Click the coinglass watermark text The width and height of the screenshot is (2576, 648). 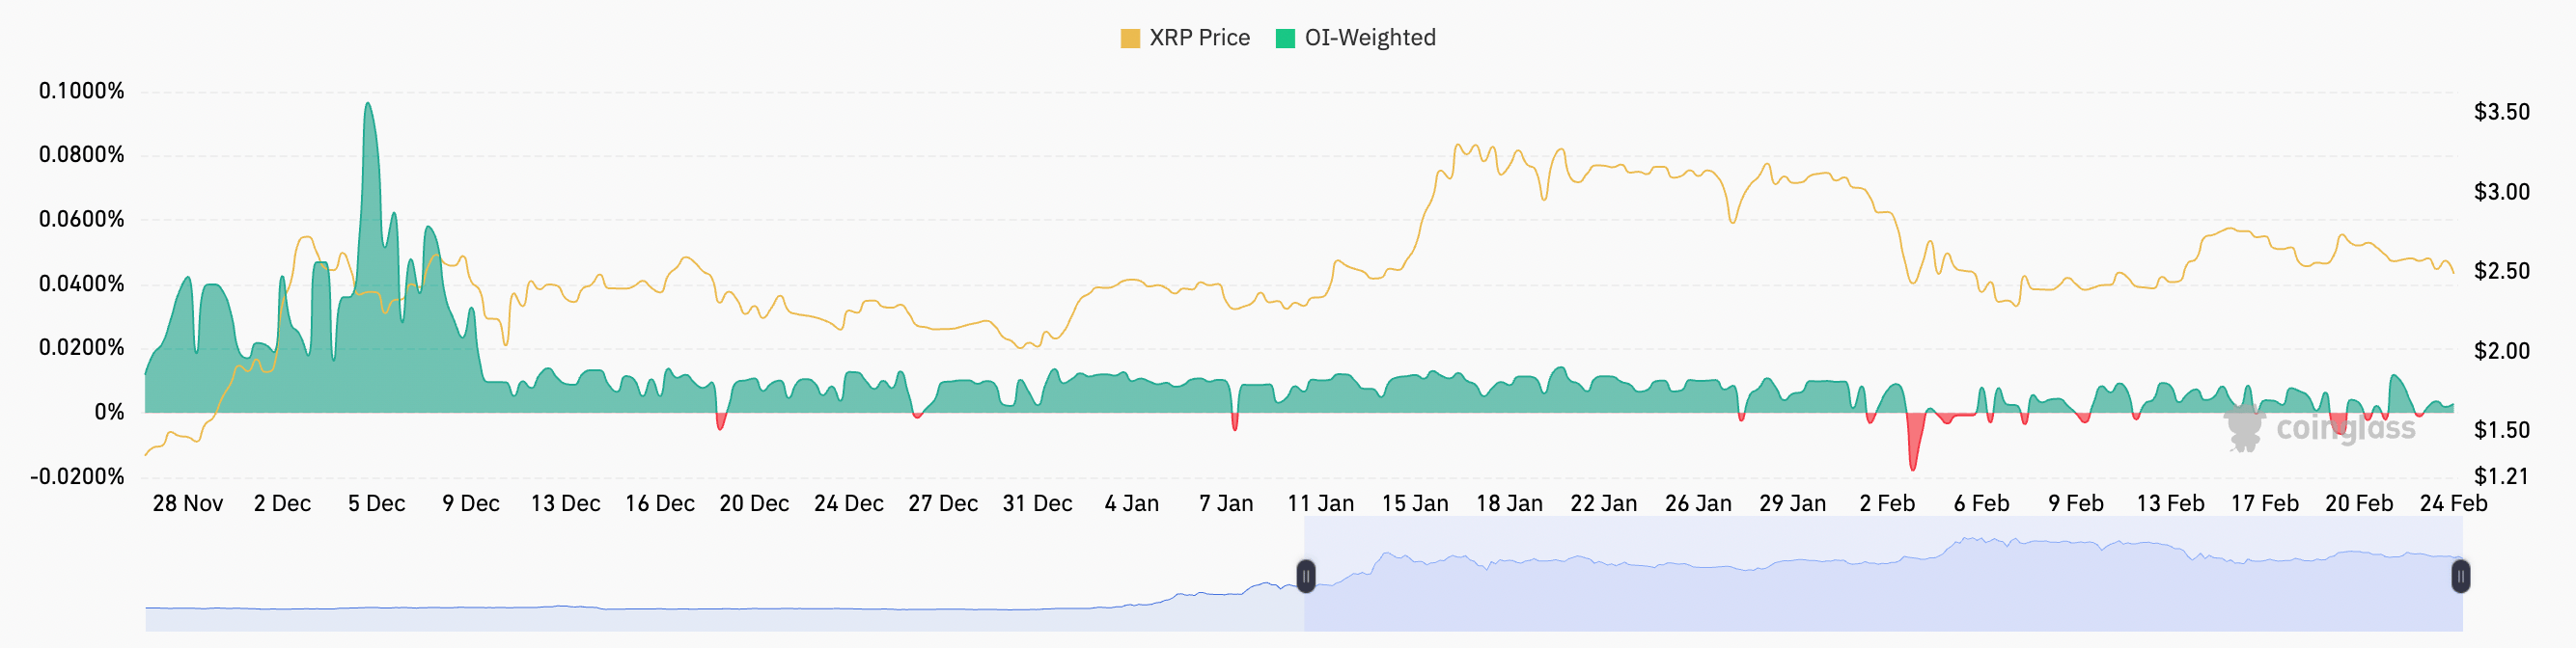click(2345, 429)
